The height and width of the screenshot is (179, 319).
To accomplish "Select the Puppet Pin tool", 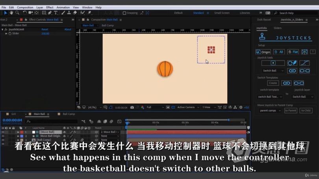I will click(89, 13).
